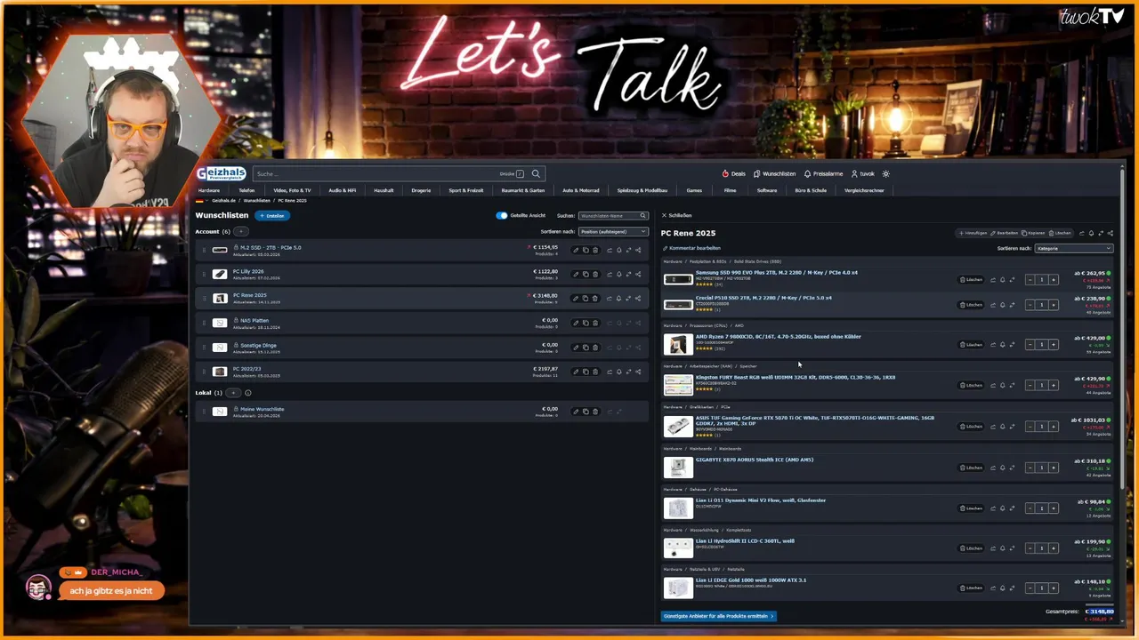This screenshot has width=1139, height=640.
Task: Decrease quantity of Kingston FURY Beast RAM
Action: (x=1030, y=386)
